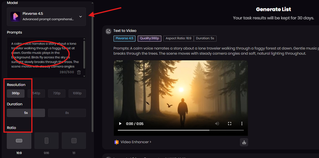Play the generated forest video
The height and width of the screenshot is (158, 319).
click(x=120, y=124)
